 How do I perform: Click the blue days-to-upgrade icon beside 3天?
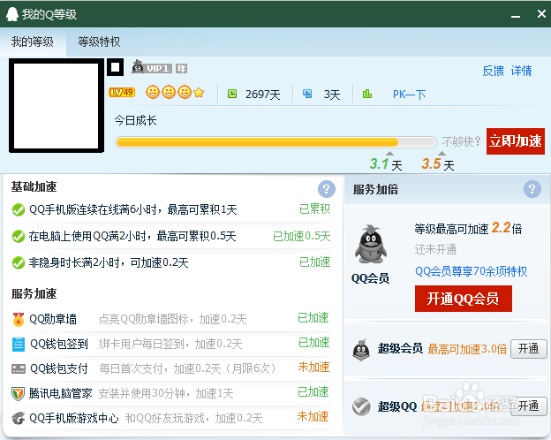pyautogui.click(x=307, y=94)
